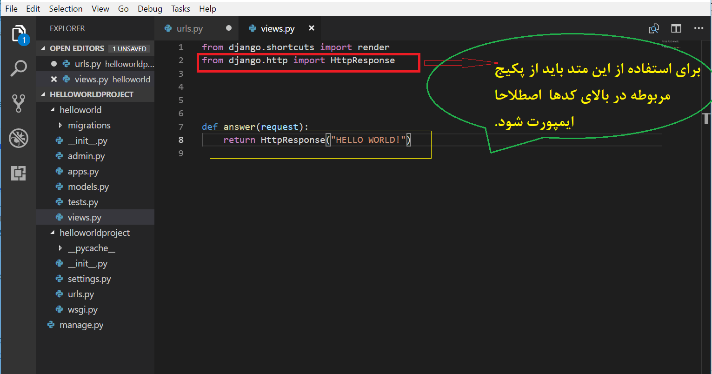
Task: Collapse the helloworldproject folder
Action: pos(95,233)
